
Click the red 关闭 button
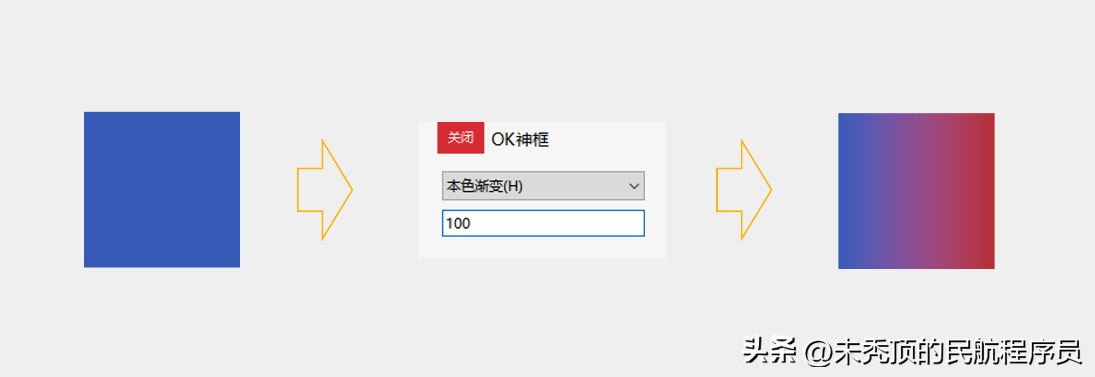click(460, 138)
